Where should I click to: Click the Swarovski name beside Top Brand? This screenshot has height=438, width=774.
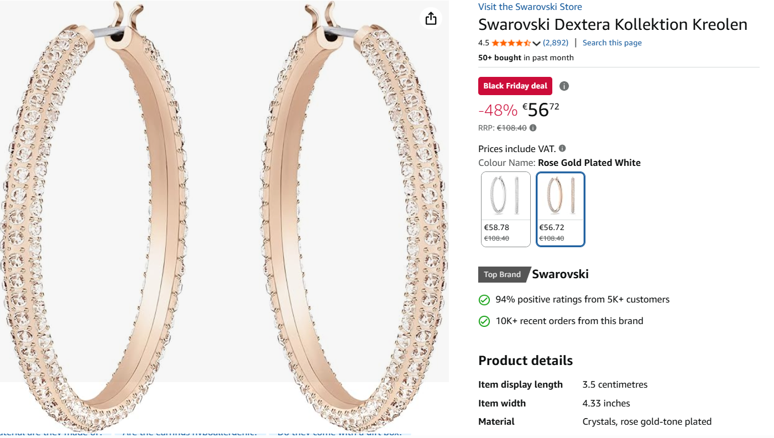tap(560, 274)
